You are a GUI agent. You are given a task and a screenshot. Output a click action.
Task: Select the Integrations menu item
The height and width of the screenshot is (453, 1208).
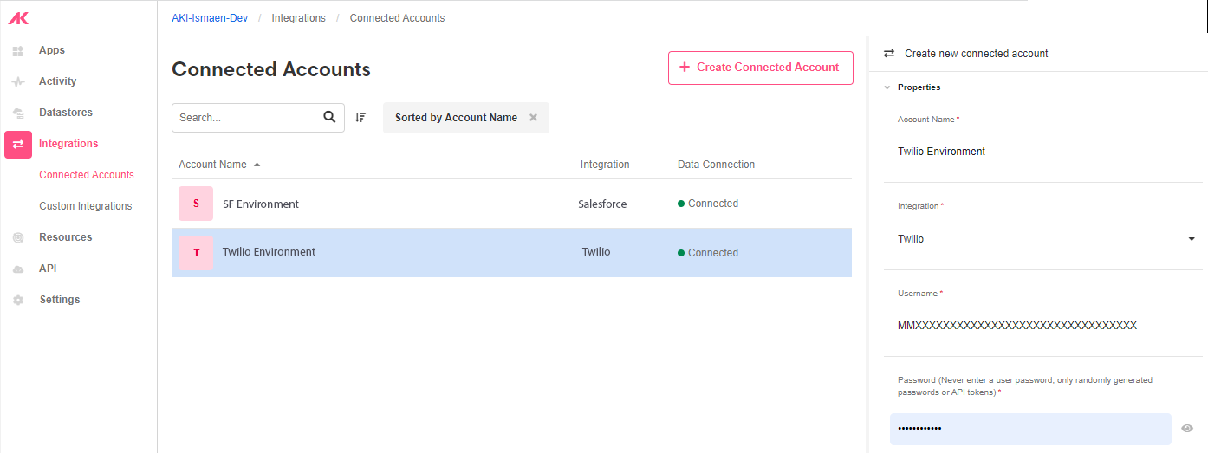[68, 144]
